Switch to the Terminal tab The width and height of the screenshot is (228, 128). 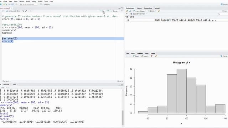(6, 85)
